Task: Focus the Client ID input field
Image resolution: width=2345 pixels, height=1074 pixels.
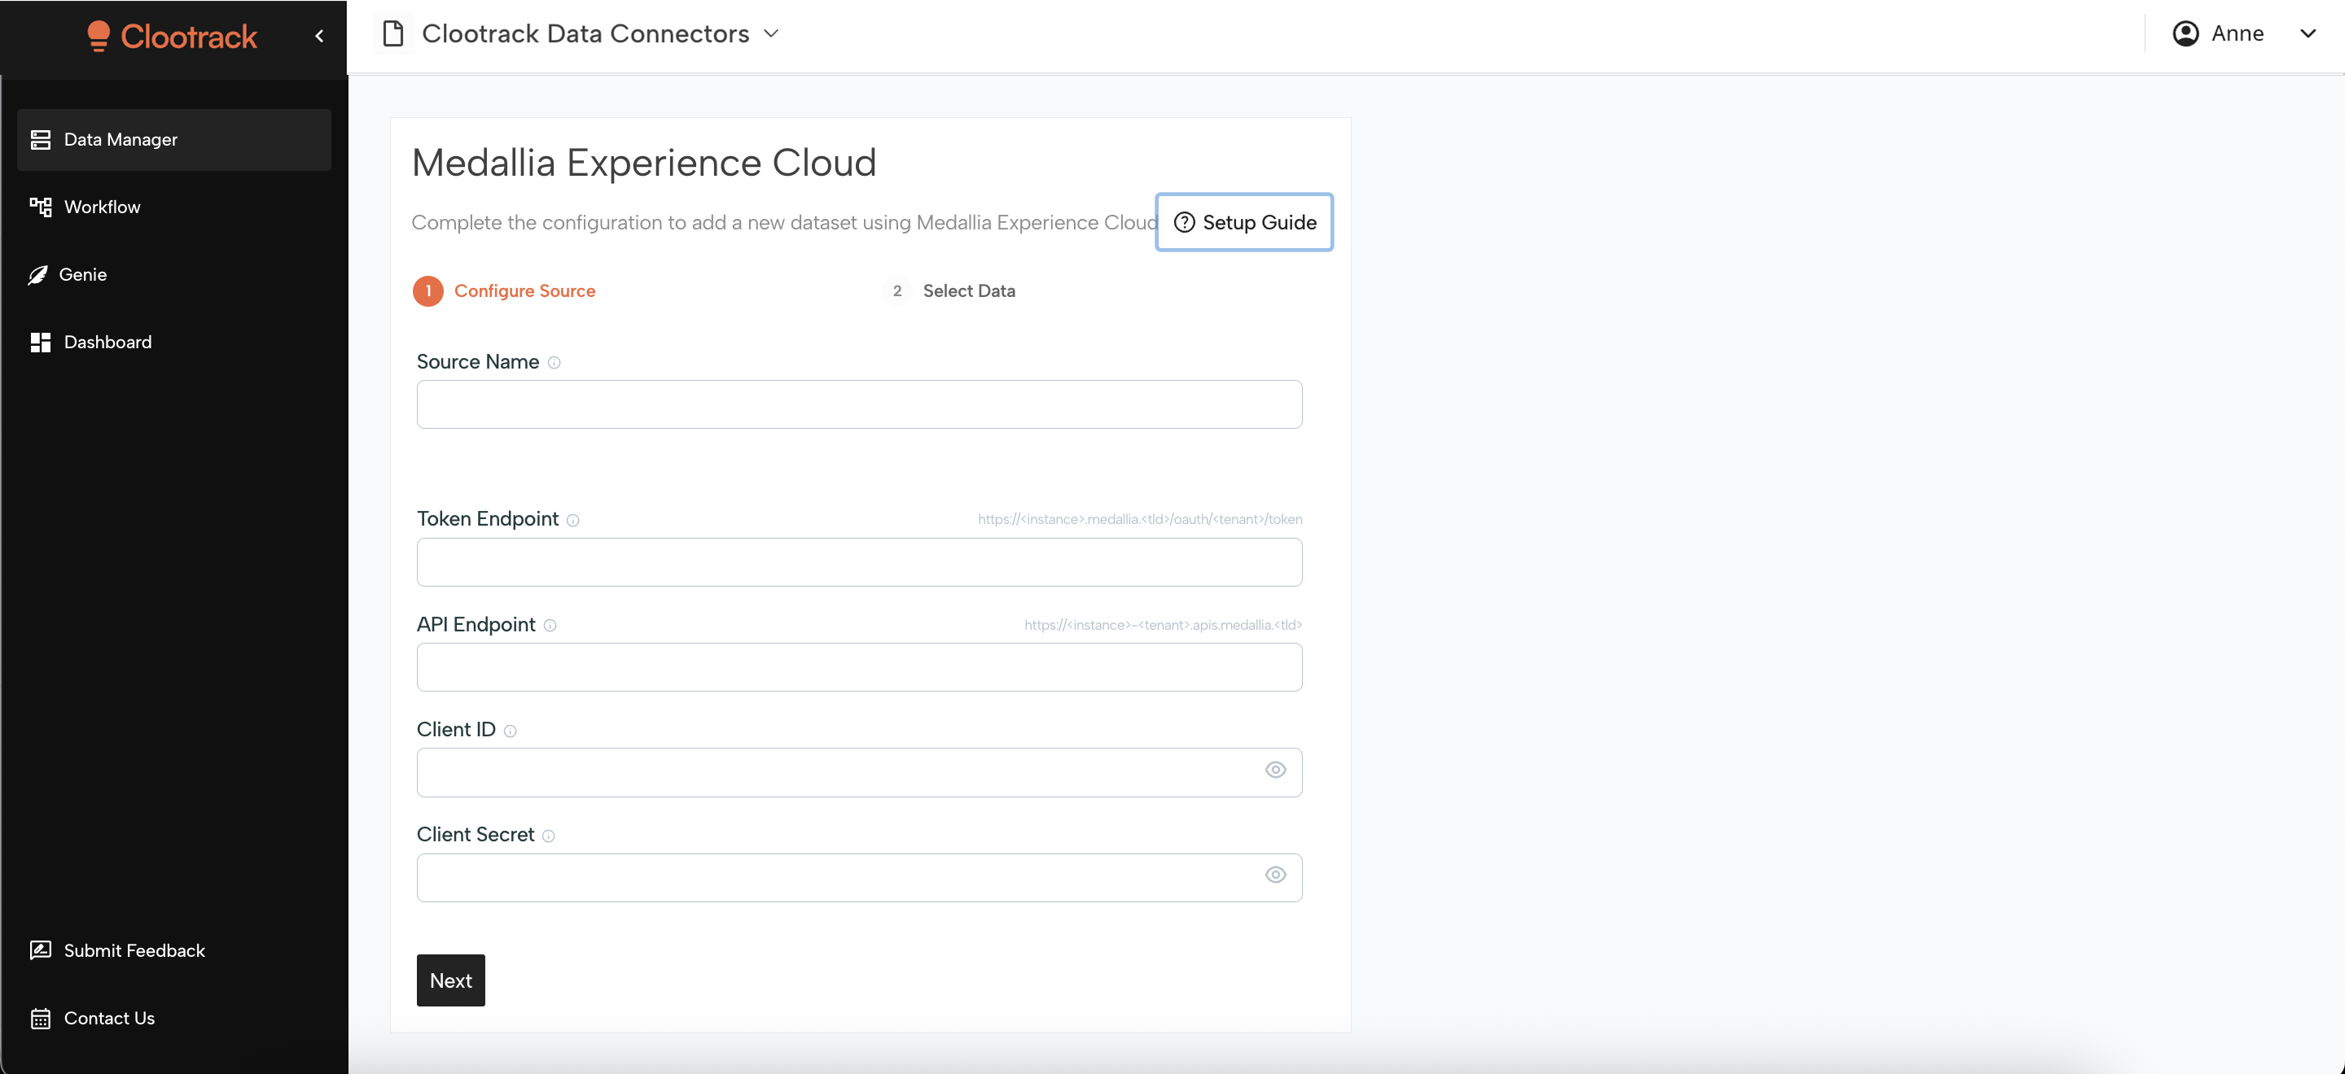Action: pyautogui.click(x=859, y=772)
